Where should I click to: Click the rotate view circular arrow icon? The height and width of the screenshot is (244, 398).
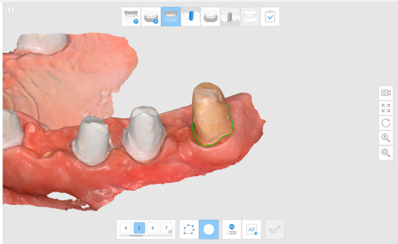[x=386, y=123]
